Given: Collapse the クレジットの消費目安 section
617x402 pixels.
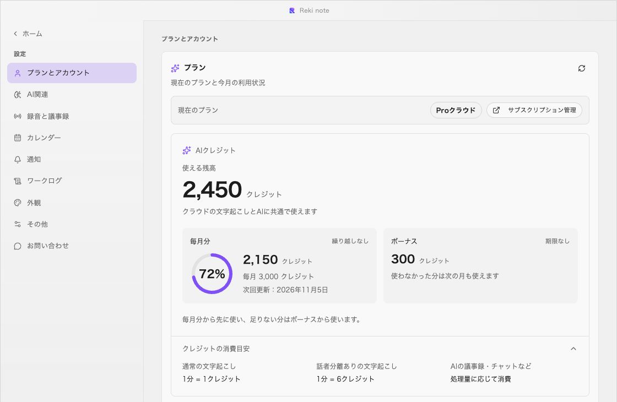Looking at the screenshot, I should (573, 349).
